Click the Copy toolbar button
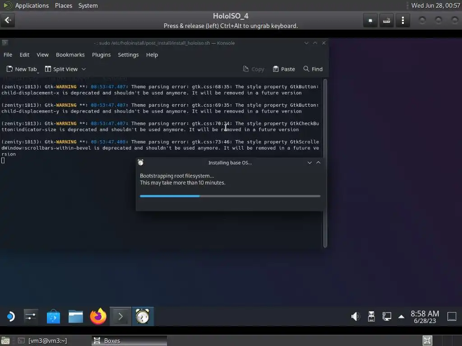Screen dimensions: 462x346 click(254, 69)
